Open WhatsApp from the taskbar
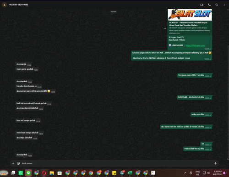 [21, 173]
